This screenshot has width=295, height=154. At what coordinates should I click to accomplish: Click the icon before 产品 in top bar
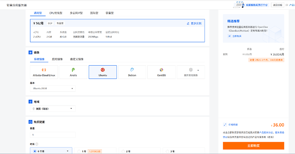coord(287,5)
